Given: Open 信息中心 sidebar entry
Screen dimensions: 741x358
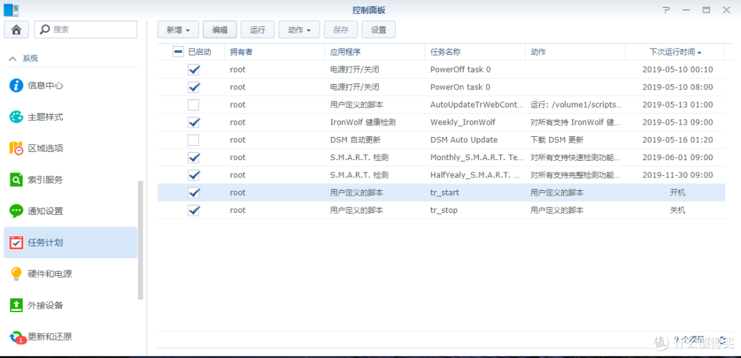Looking at the screenshot, I should pos(71,86).
